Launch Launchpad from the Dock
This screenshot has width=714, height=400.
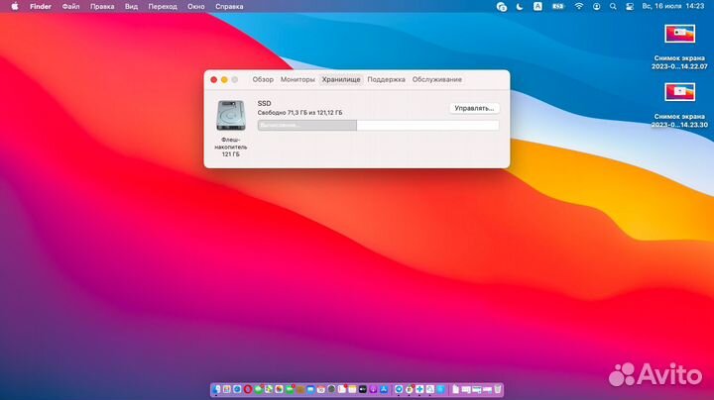click(x=227, y=389)
